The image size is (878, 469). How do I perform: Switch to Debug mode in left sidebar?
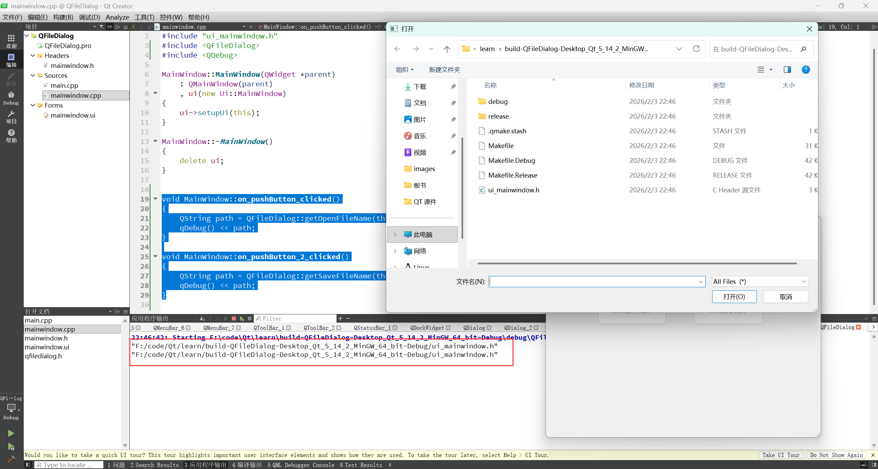pyautogui.click(x=11, y=98)
